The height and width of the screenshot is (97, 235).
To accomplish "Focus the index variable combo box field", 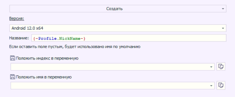I will pos(112,67).
